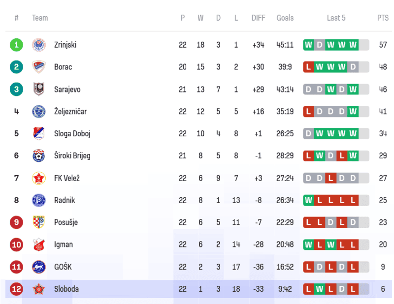Click the Borac team logo
Screen dimensions: 394x304
point(38,67)
